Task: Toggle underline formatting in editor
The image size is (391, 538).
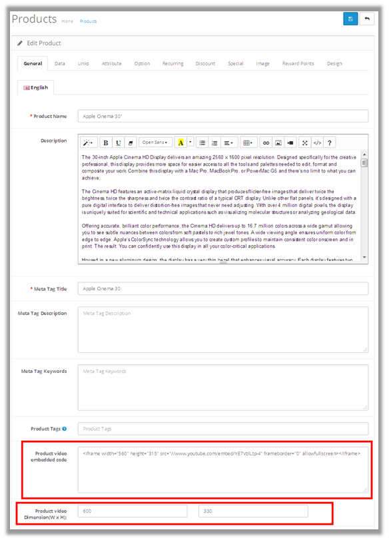Action: coord(118,142)
